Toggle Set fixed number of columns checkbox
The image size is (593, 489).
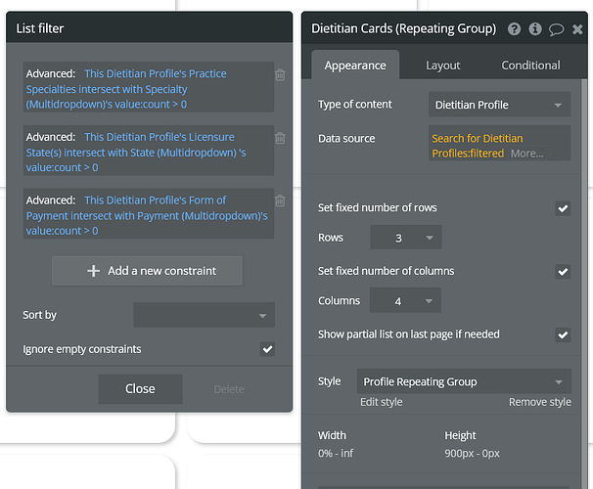(x=563, y=271)
